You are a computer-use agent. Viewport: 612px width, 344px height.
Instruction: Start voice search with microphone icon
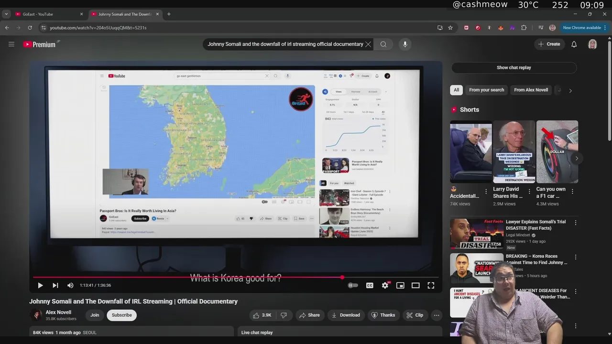[405, 44]
